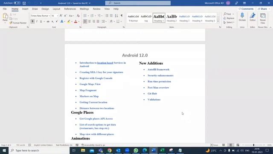Toggle Italic formatting
Viewport: 273px width, 154px height.
37,21
